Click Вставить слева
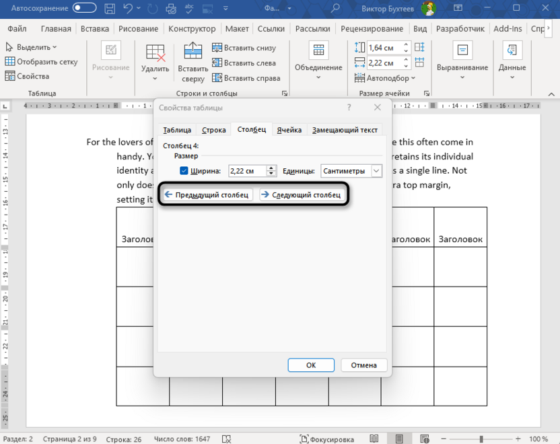The height and width of the screenshot is (444, 560). coord(244,63)
